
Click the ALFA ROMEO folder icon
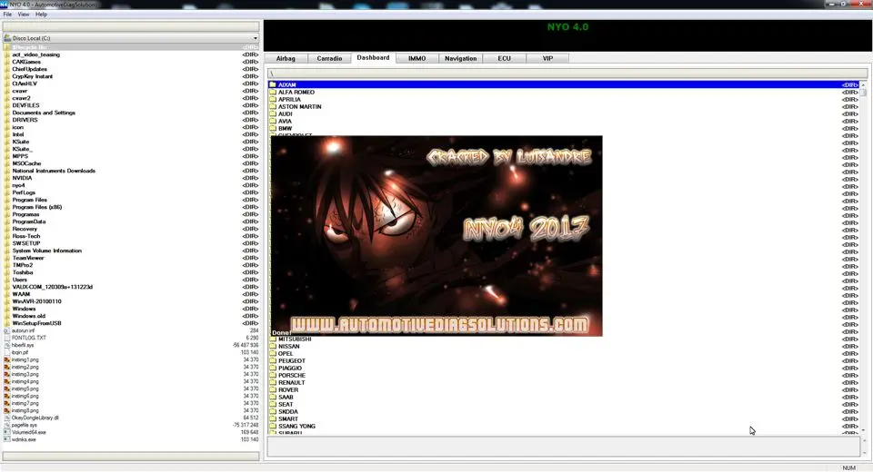(273, 93)
